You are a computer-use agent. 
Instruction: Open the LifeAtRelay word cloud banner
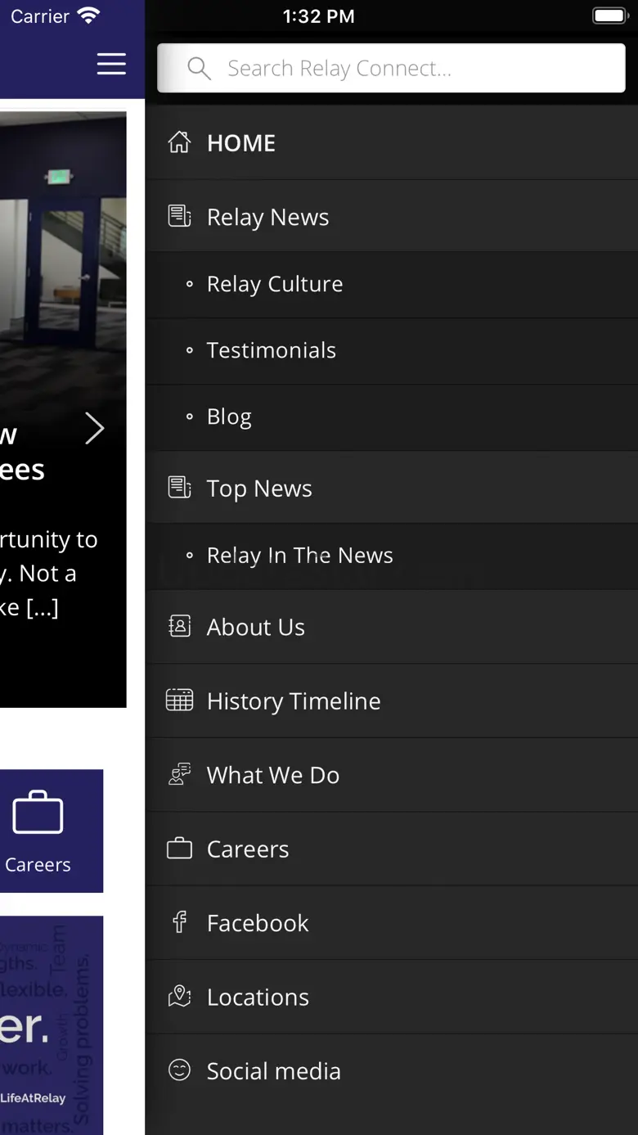52,1025
